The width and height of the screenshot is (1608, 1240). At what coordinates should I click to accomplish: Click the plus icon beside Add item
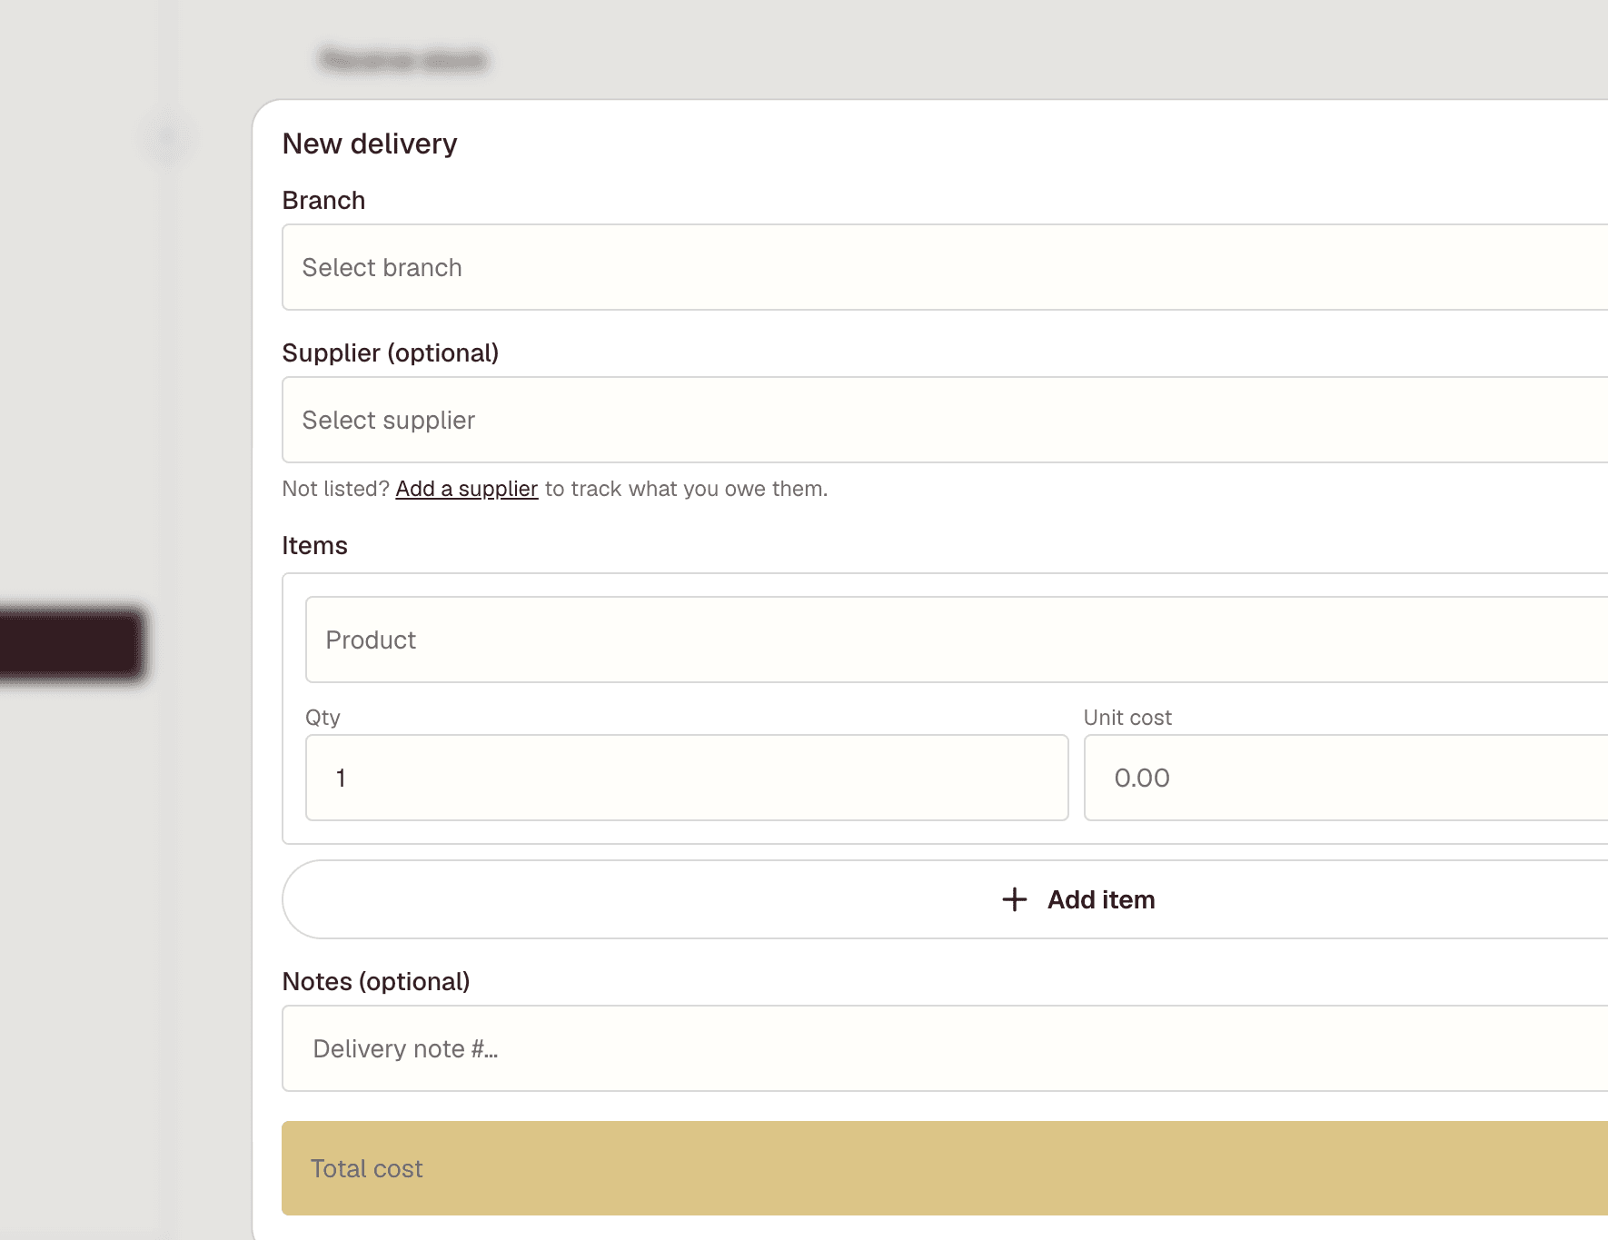point(1015,899)
